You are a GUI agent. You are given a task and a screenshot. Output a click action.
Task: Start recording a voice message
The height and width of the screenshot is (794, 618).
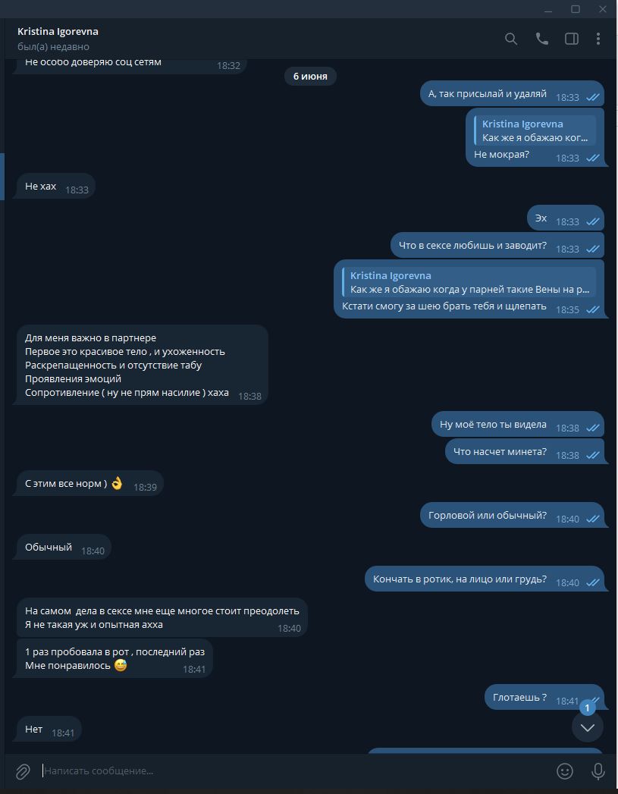coord(598,770)
